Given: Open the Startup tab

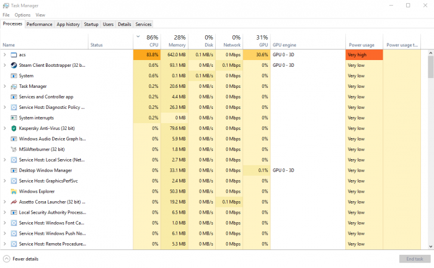Looking at the screenshot, I should (x=91, y=24).
